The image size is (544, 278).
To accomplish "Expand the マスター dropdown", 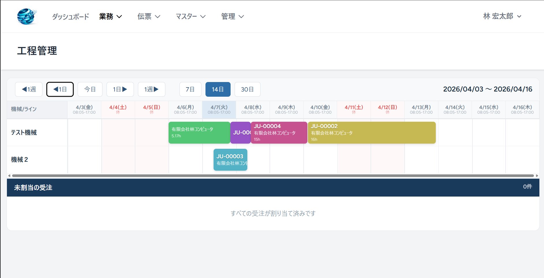I will [x=190, y=16].
